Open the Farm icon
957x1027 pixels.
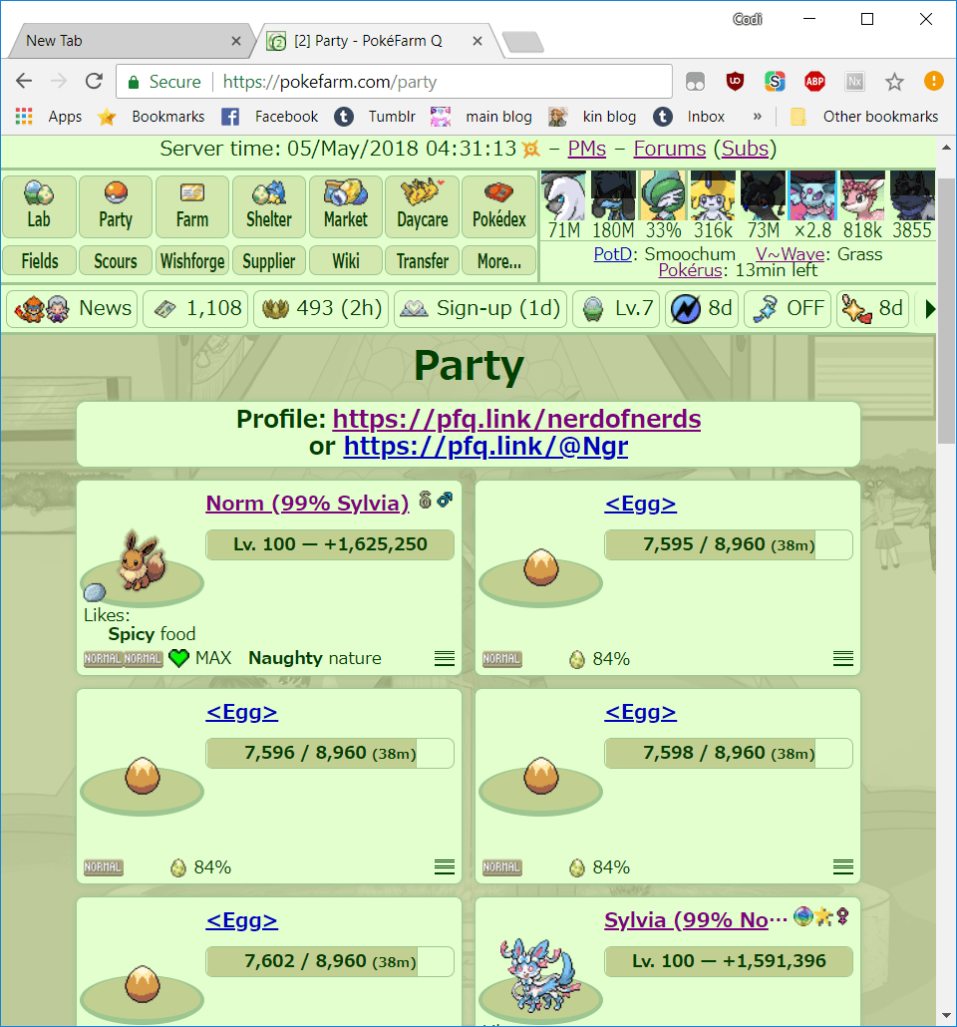[x=191, y=206]
